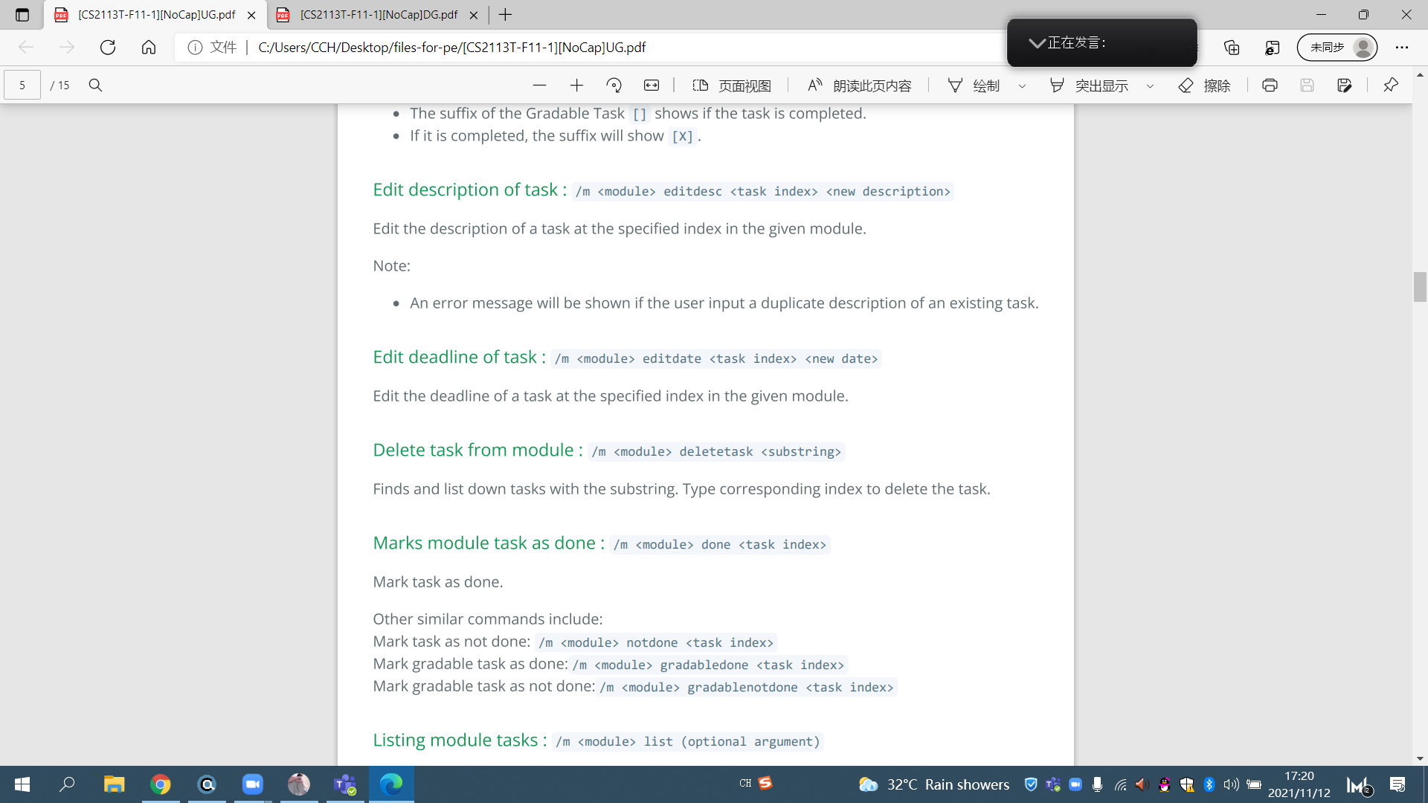1428x803 pixels.
Task: Pin the PDF toolbar
Action: tap(1390, 86)
